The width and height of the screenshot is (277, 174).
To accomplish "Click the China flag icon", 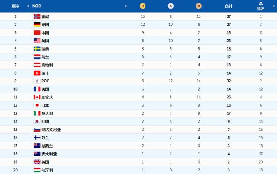I will point(37,32).
